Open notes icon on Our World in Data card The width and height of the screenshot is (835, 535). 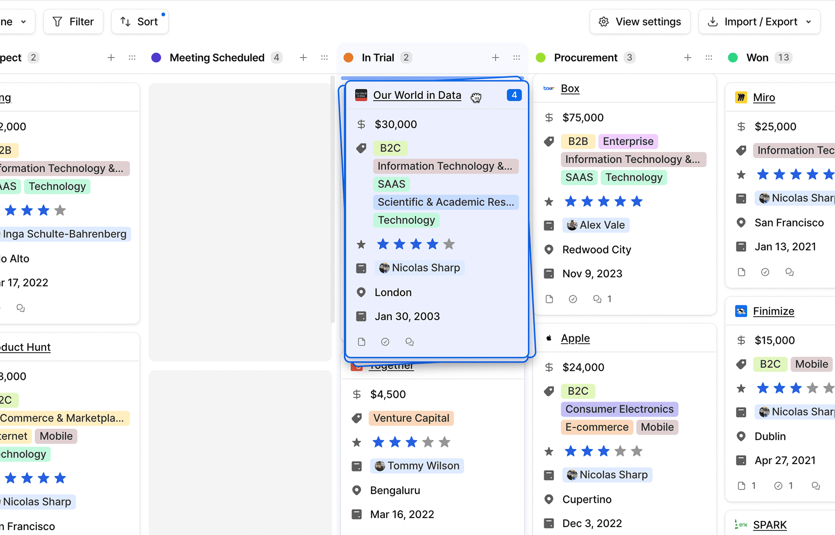click(362, 342)
